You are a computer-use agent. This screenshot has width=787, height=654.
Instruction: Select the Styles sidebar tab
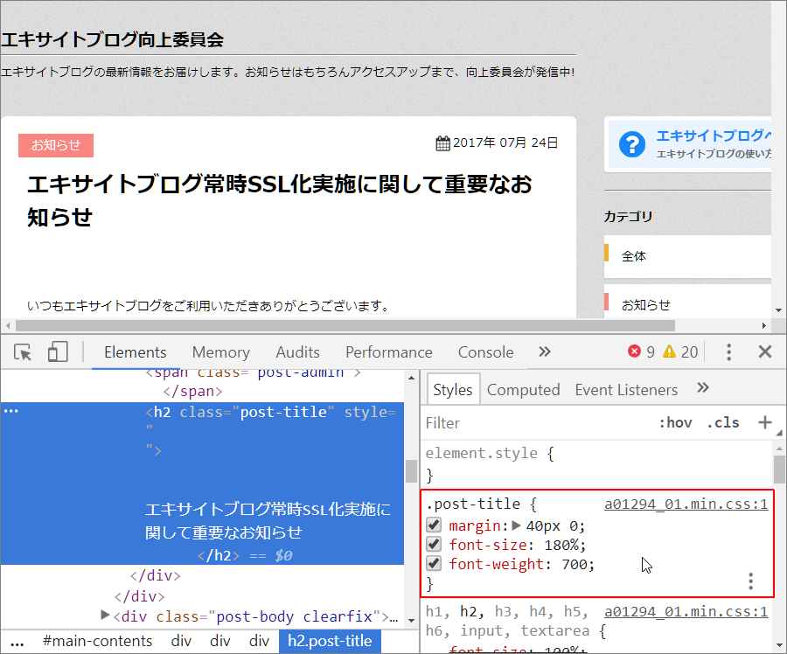pyautogui.click(x=453, y=389)
